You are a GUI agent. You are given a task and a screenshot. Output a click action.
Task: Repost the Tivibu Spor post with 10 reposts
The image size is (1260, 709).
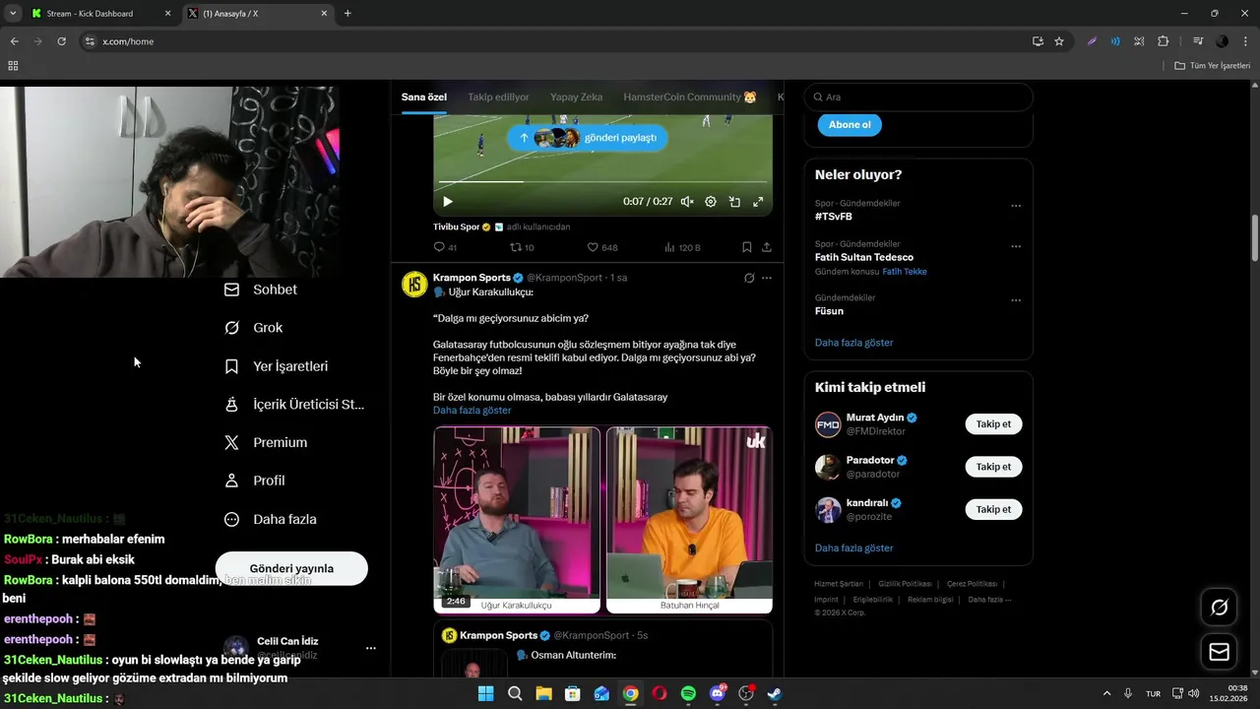[x=522, y=247]
